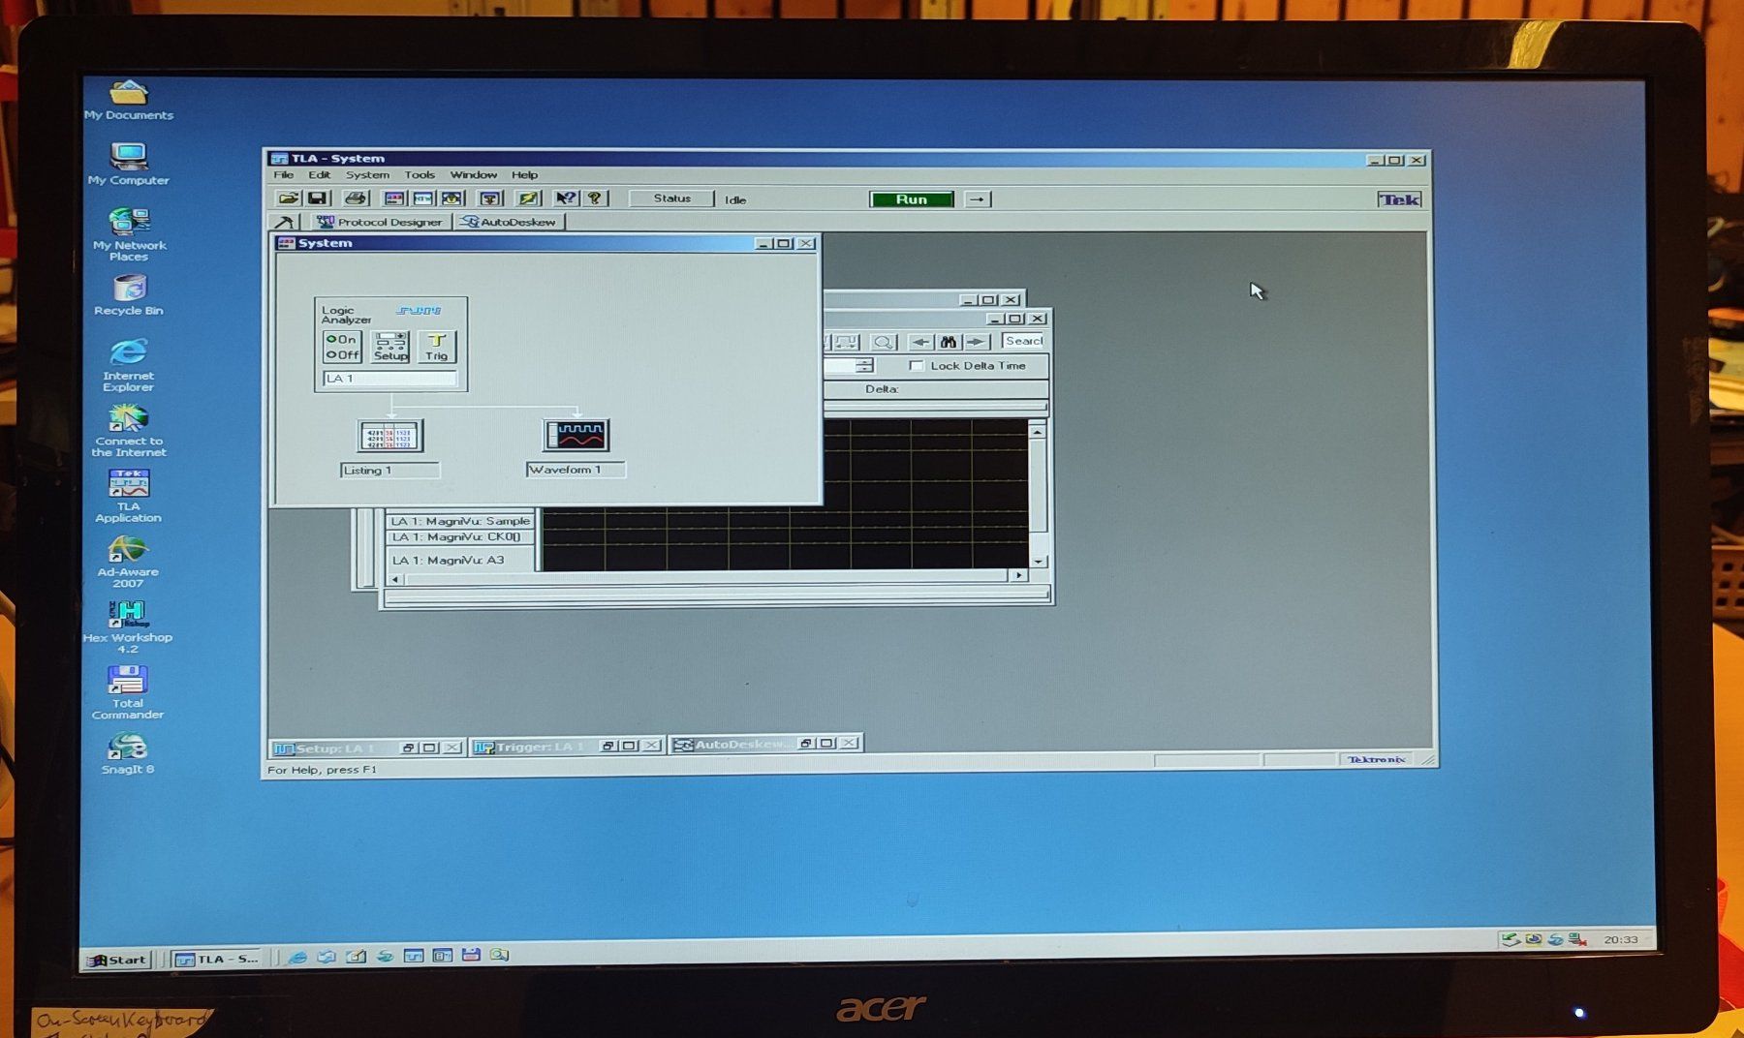1744x1038 pixels.
Task: Open the File menu
Action: pos(283,175)
